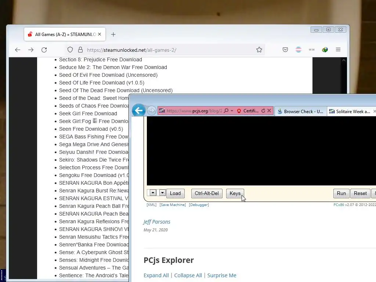This screenshot has height=282, width=376.
Task: Open Seek Girl Free Download link
Action: [x=88, y=113]
